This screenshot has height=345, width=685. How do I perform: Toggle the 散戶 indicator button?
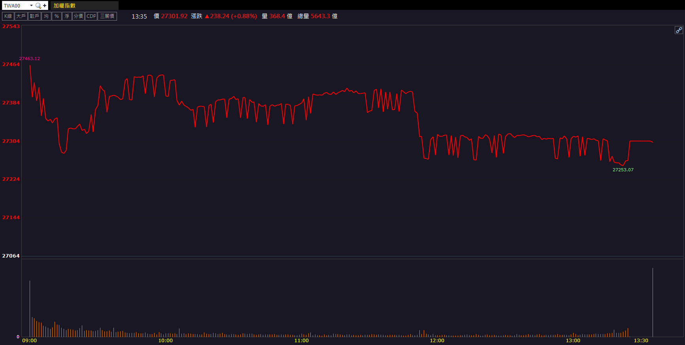coord(34,16)
